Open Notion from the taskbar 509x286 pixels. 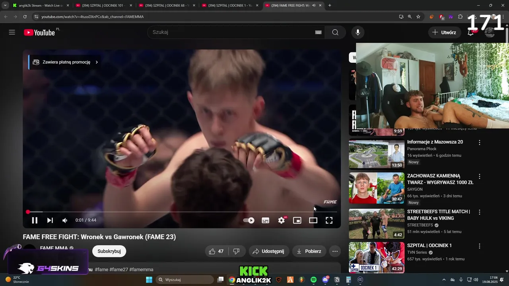pyautogui.click(x=337, y=280)
